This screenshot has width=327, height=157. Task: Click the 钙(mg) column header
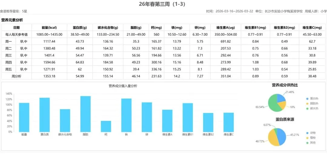(157, 27)
